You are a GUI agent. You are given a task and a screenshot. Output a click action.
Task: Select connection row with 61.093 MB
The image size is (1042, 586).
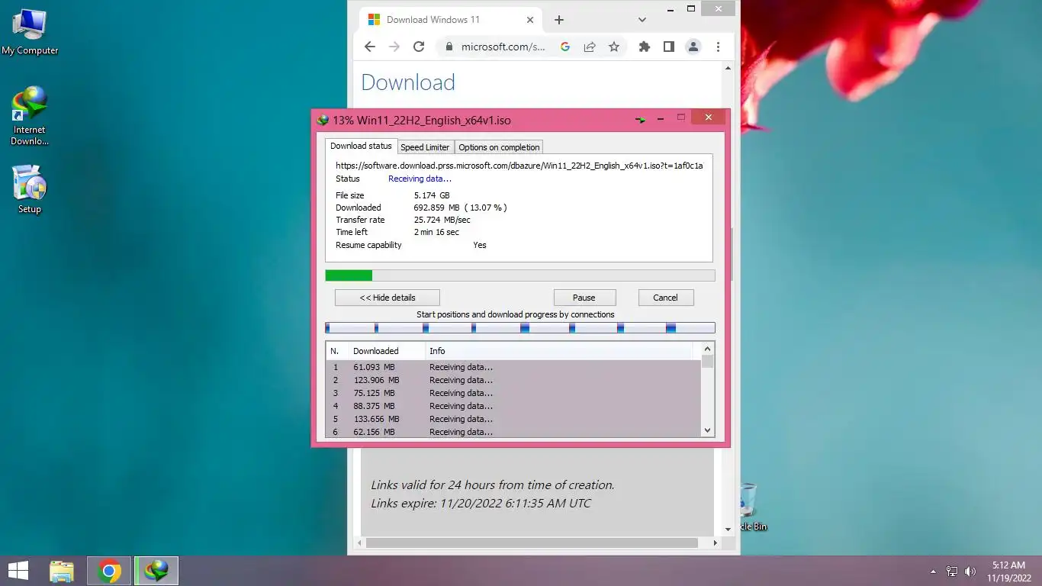coord(513,367)
